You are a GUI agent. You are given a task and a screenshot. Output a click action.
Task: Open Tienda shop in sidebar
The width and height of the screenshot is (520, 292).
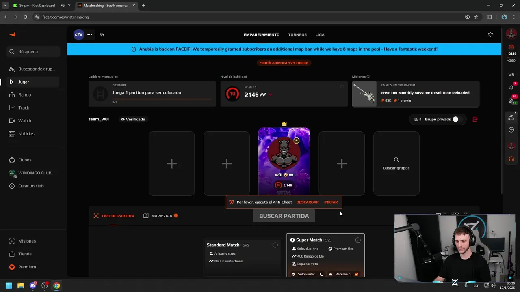tap(33, 254)
